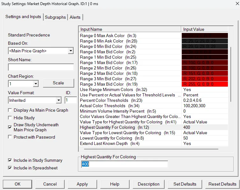Toggle Include in Spreadsheet checkbox
Viewport: 240px width, 190px height.
pos(10,168)
